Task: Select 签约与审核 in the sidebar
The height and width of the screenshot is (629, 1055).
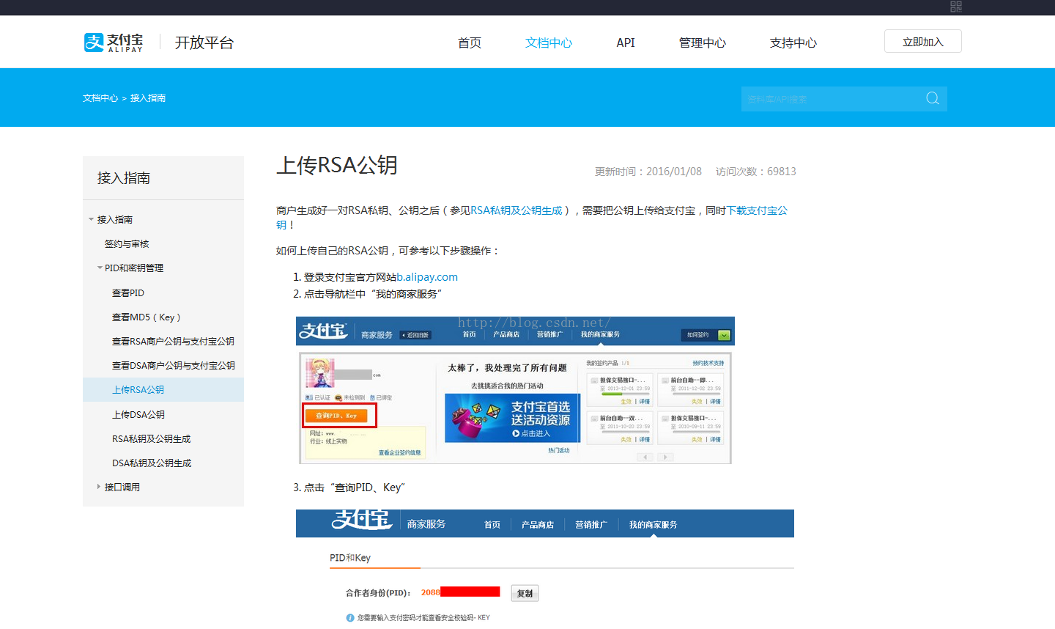Action: (x=127, y=243)
